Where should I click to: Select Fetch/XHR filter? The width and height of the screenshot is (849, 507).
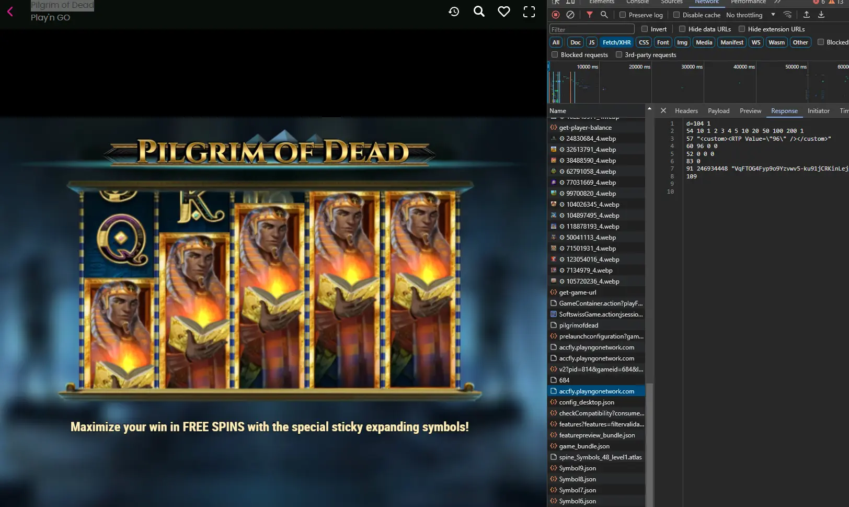617,42
